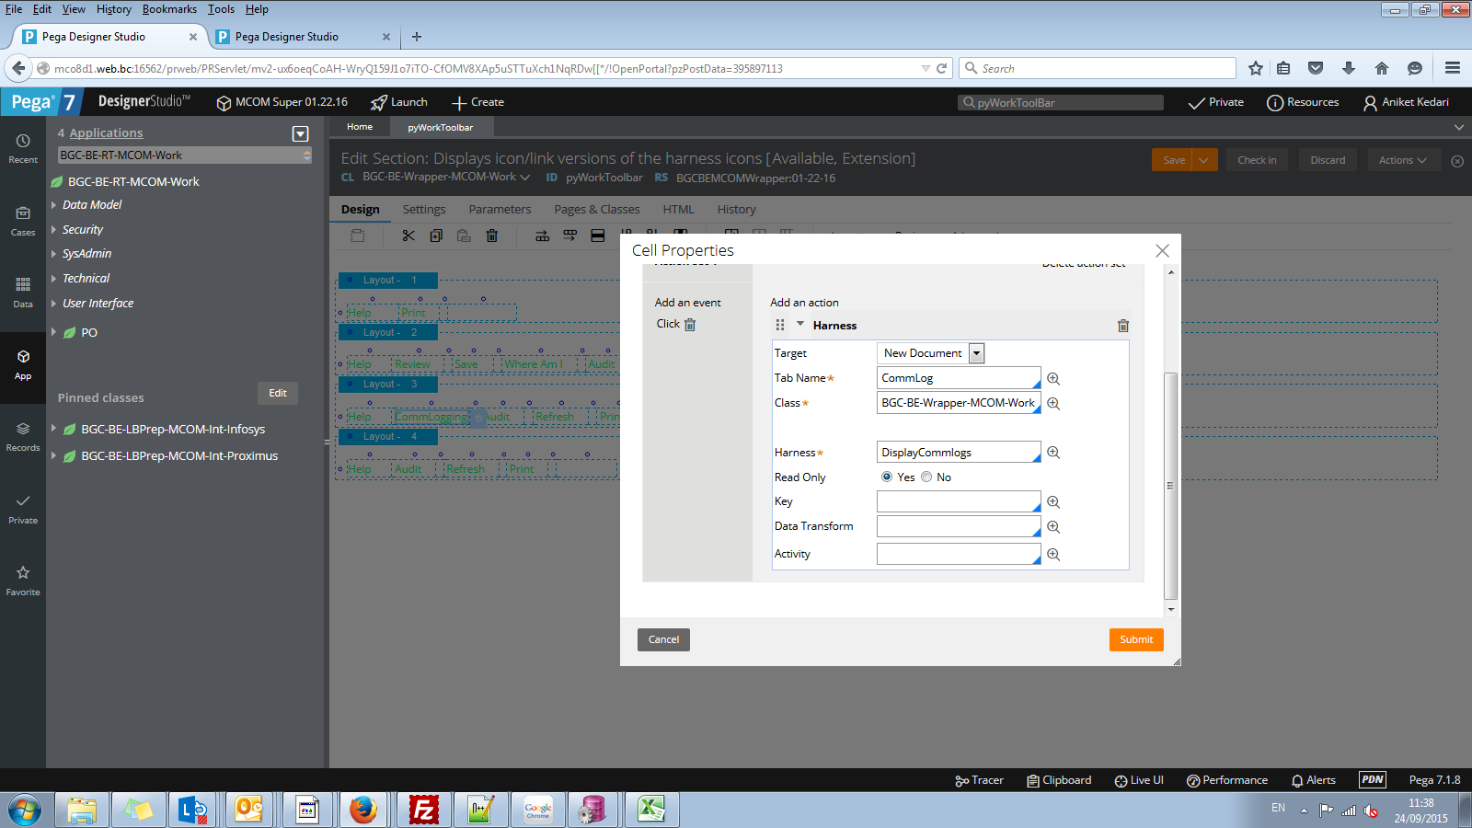Click into the Activity input field
This screenshot has width=1472, height=828.
959,554
